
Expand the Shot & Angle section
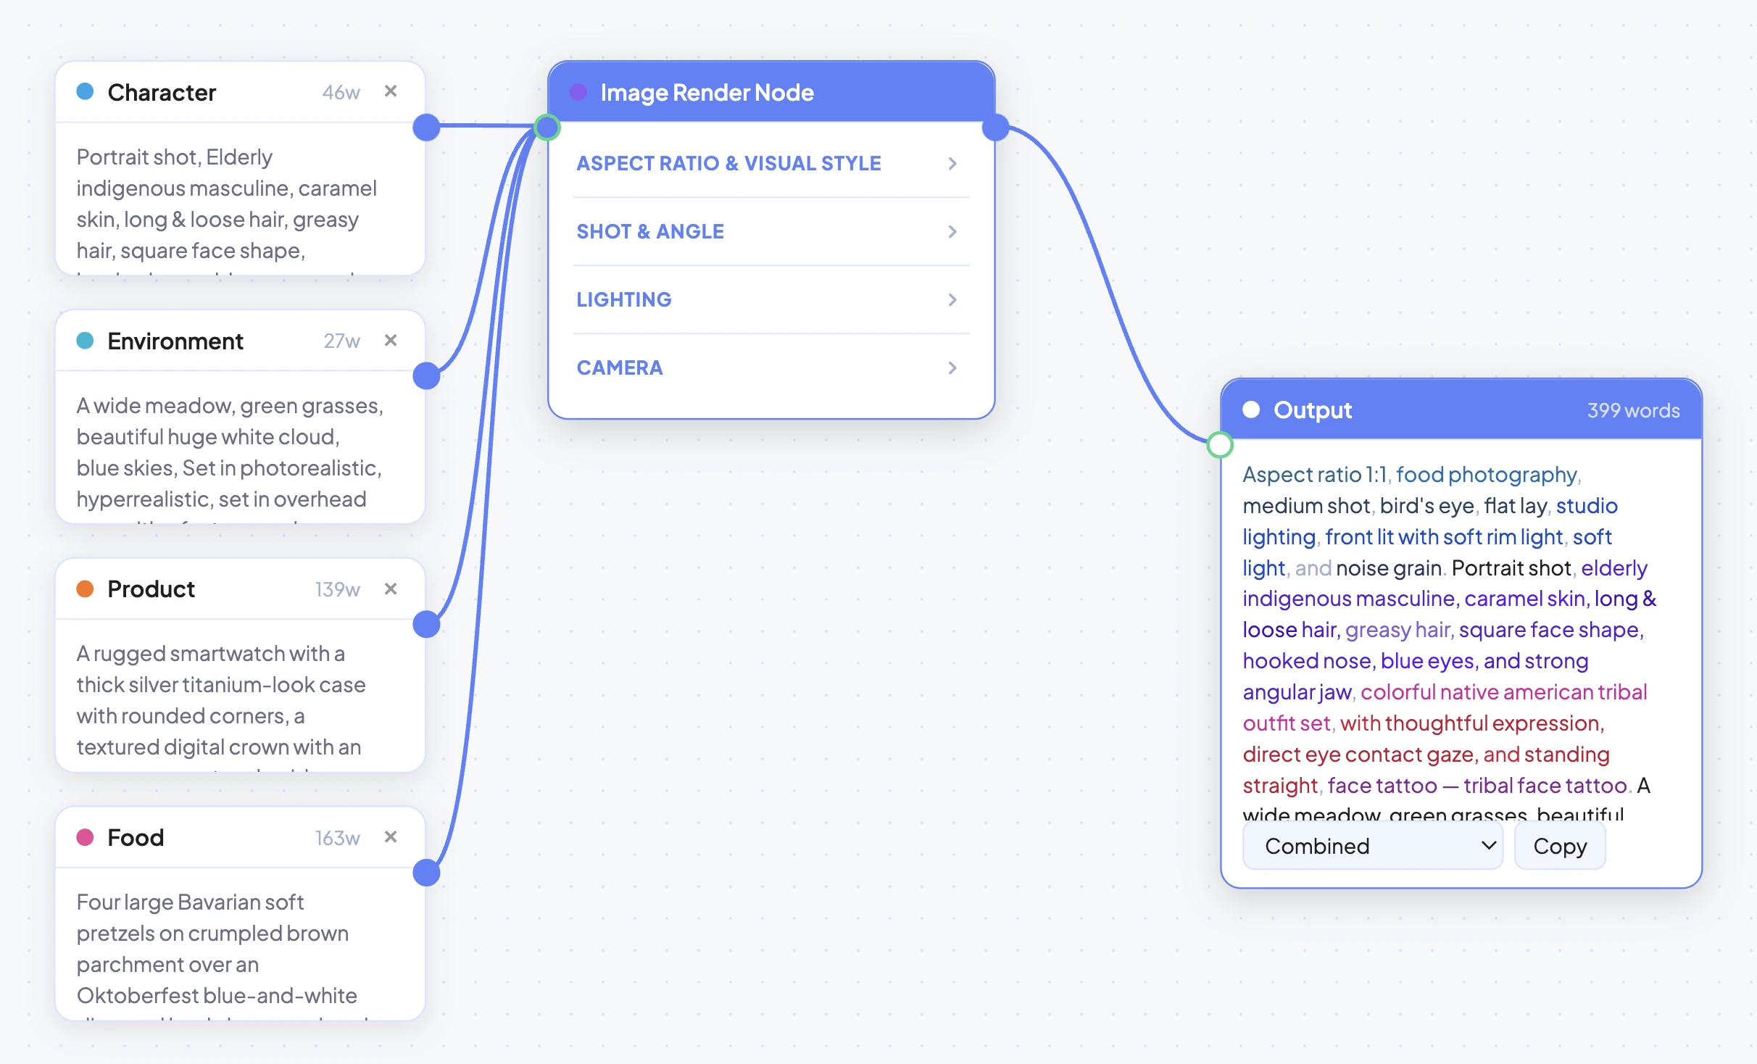[x=770, y=231]
